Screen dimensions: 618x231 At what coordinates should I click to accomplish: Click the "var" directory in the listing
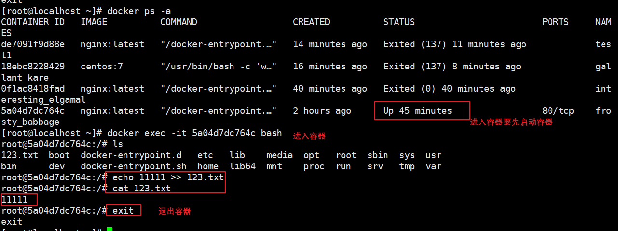pos(433,166)
